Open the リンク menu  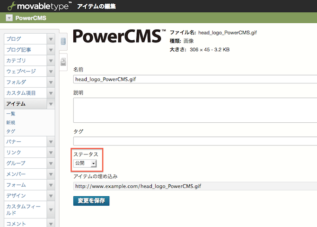tap(26, 152)
